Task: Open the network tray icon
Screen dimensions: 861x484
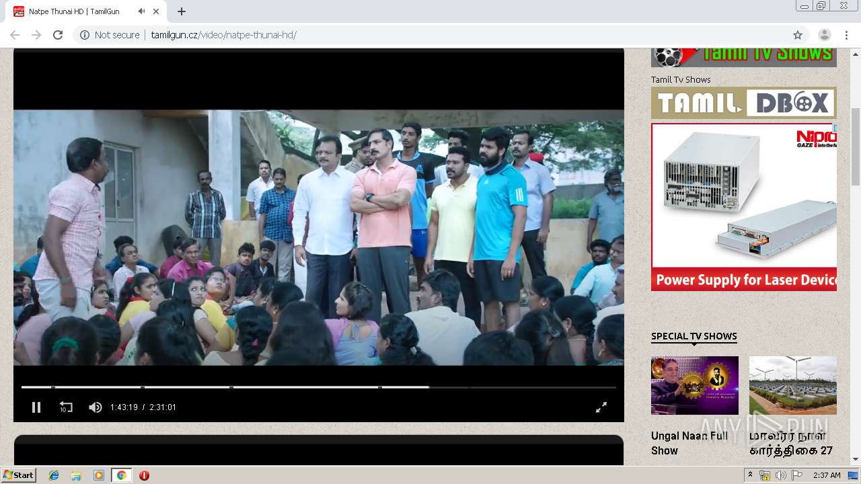Action: coord(765,475)
